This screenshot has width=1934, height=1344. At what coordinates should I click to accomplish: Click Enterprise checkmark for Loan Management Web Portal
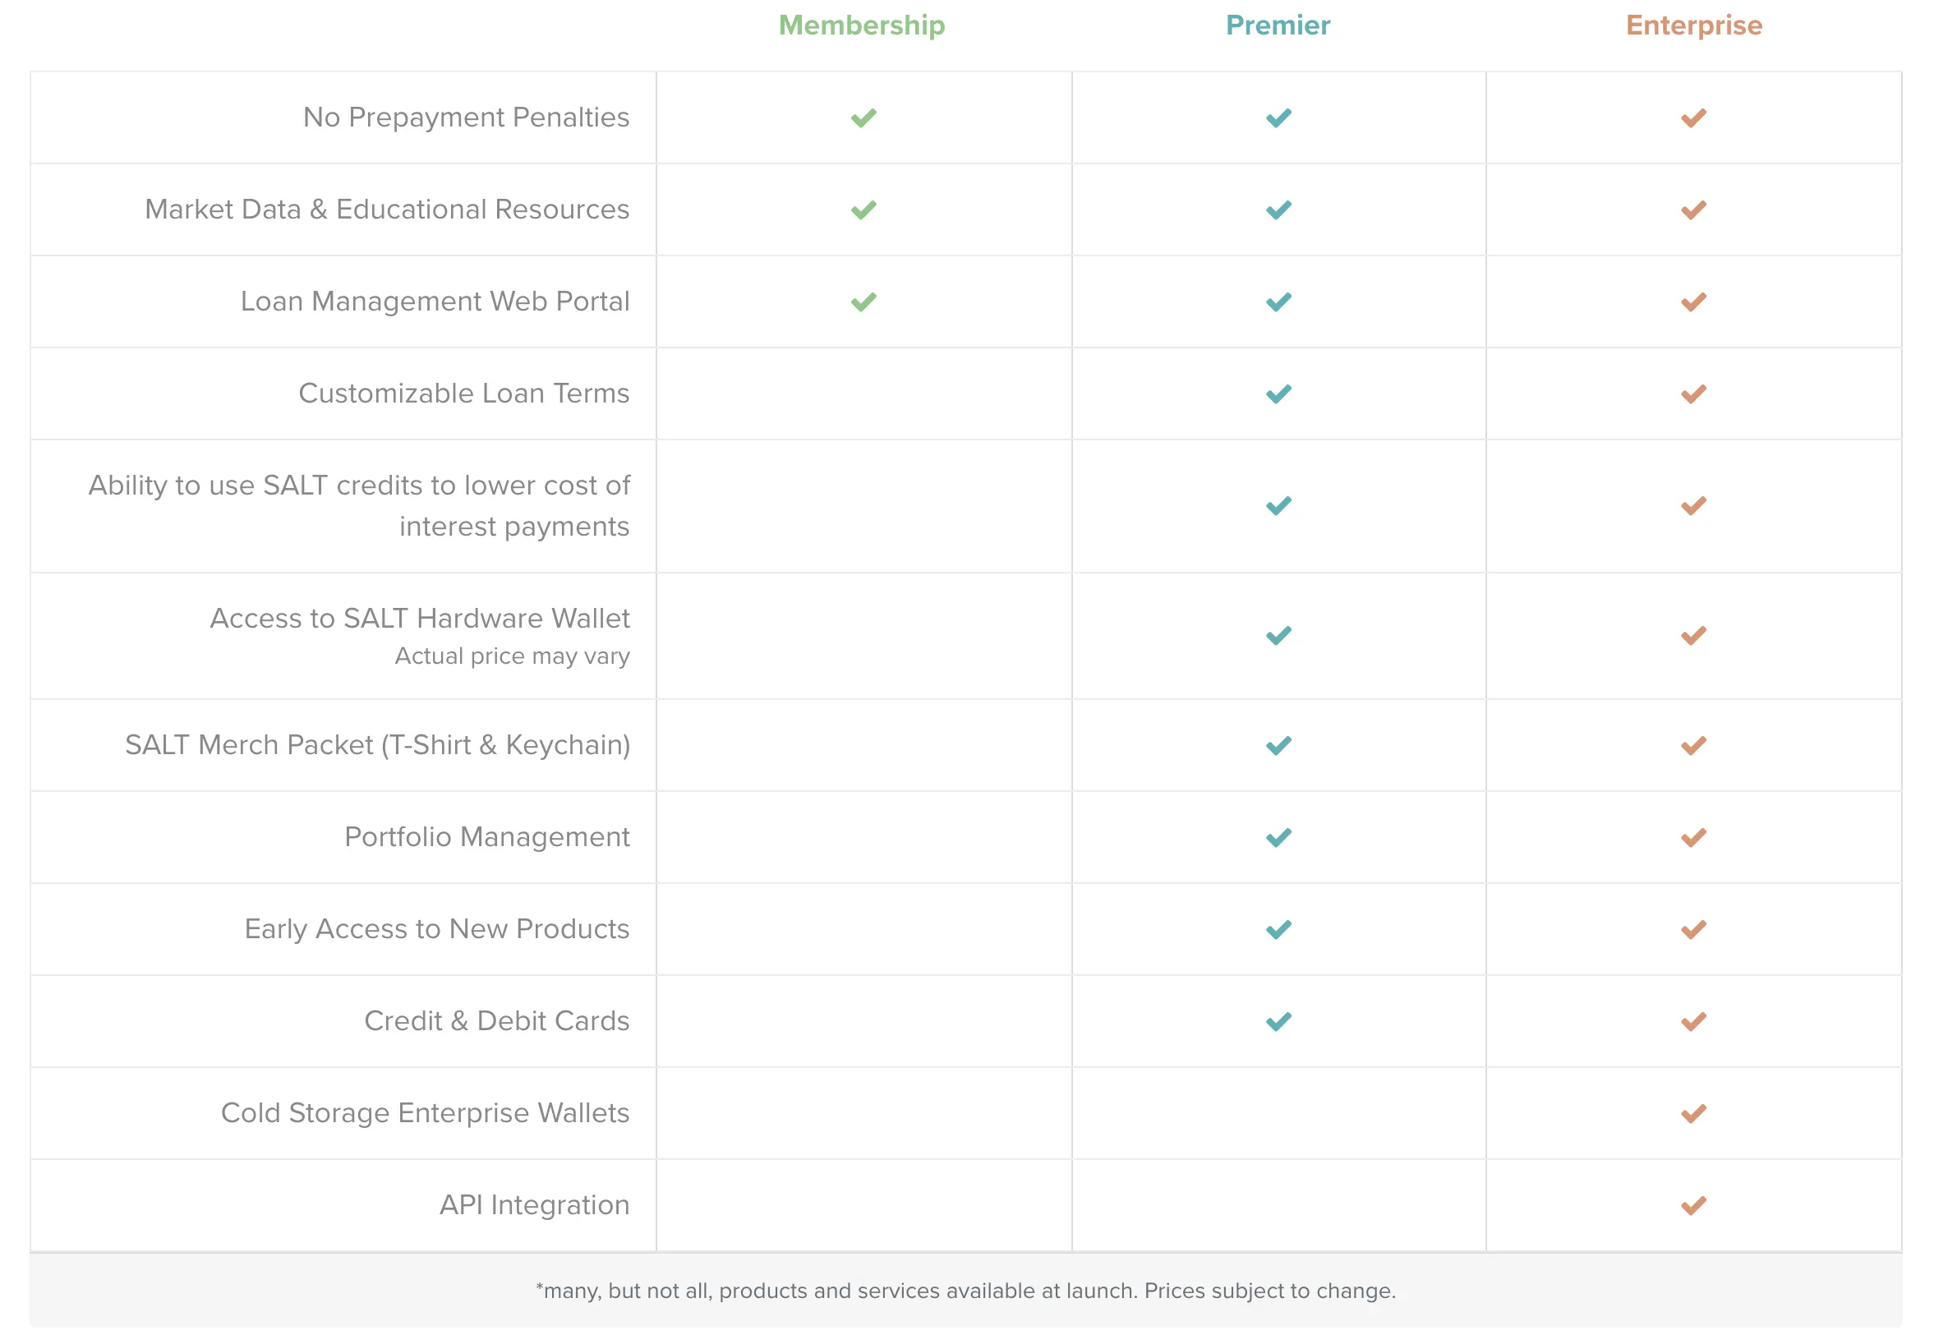click(x=1693, y=301)
